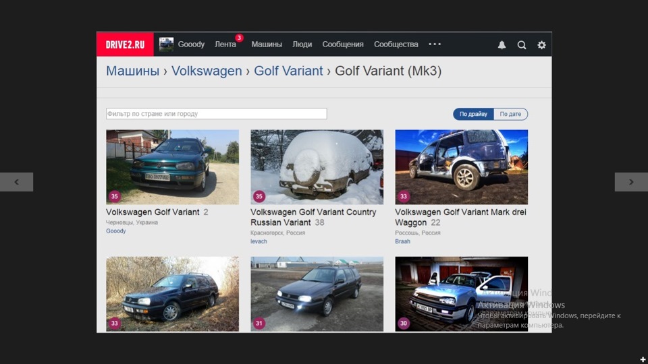Screen dimensions: 648x364
Task: Open the Сообщества menu item
Action: click(x=396, y=44)
